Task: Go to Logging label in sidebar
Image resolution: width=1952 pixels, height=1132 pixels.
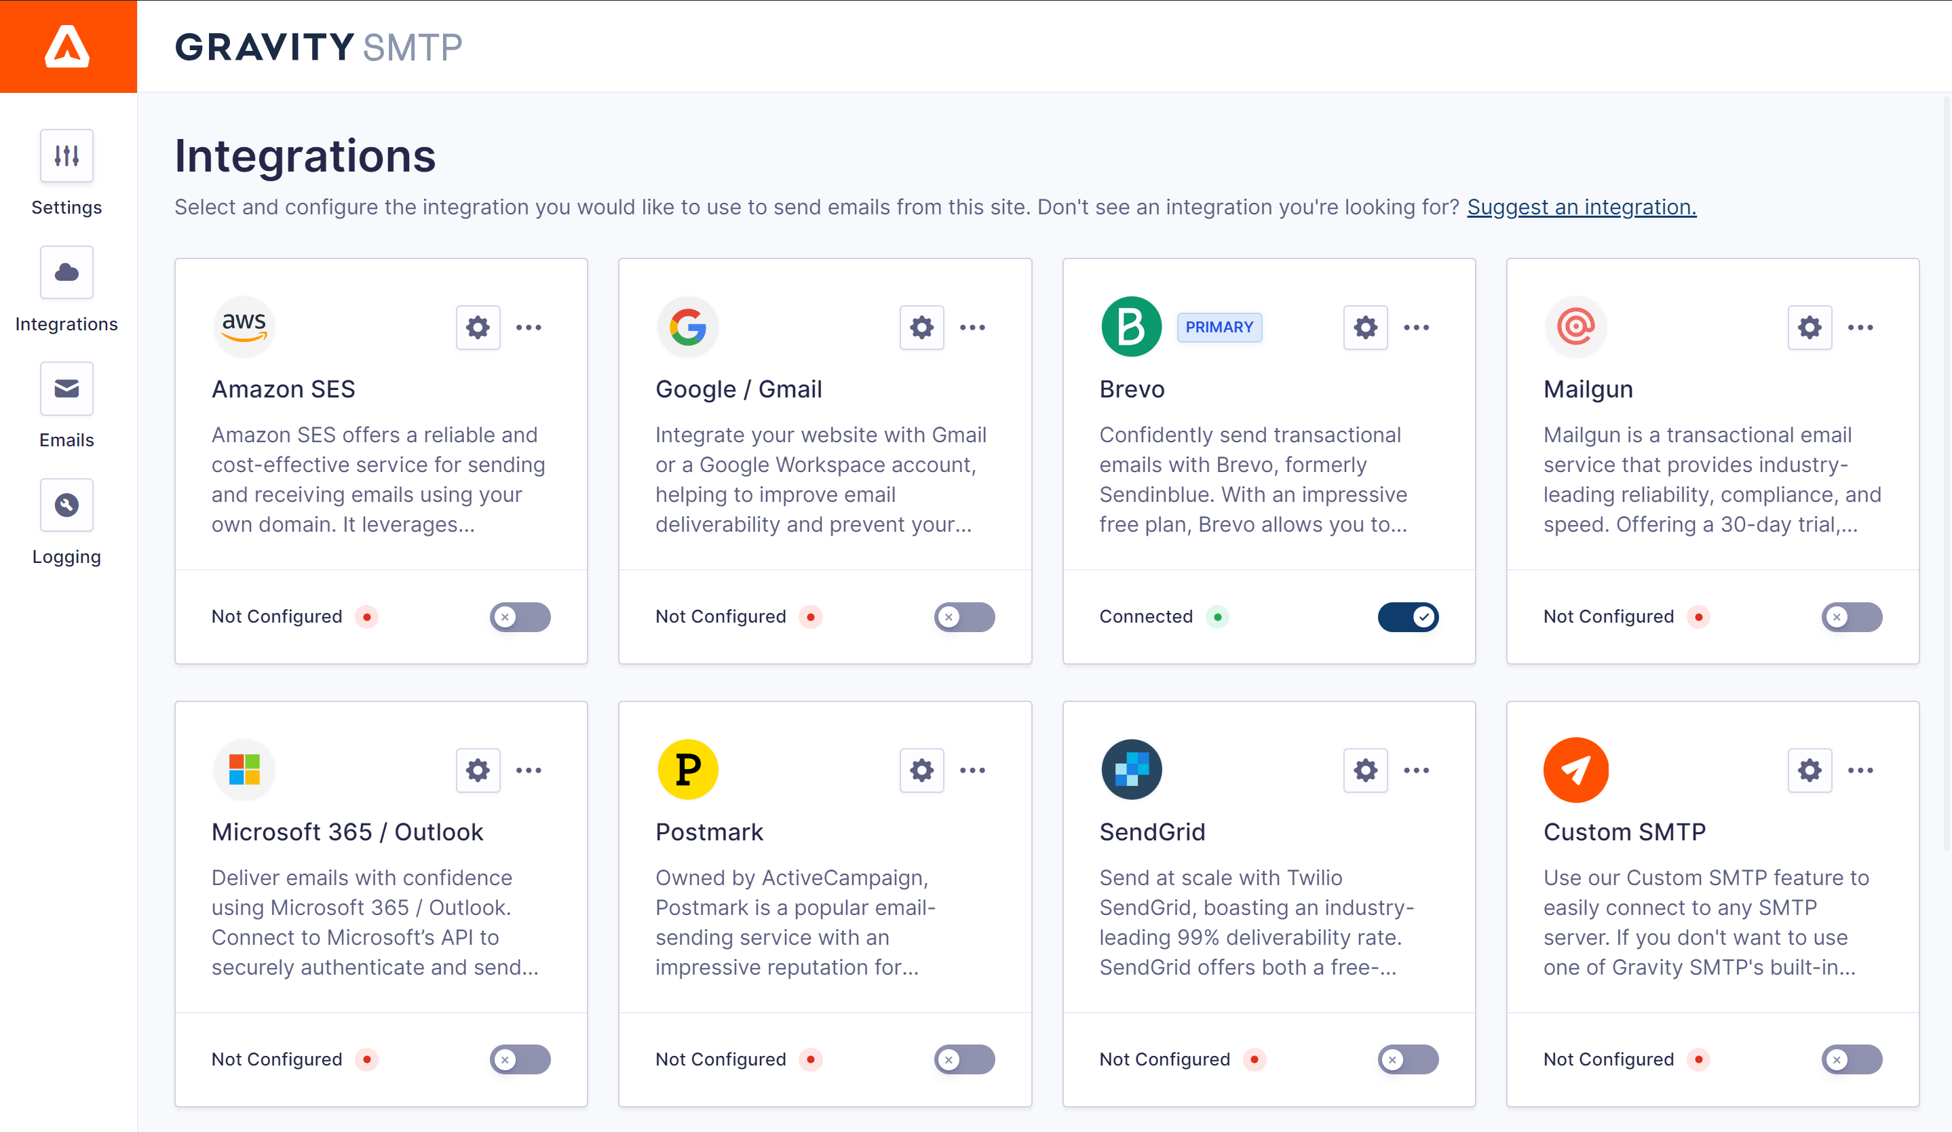Action: 66,557
